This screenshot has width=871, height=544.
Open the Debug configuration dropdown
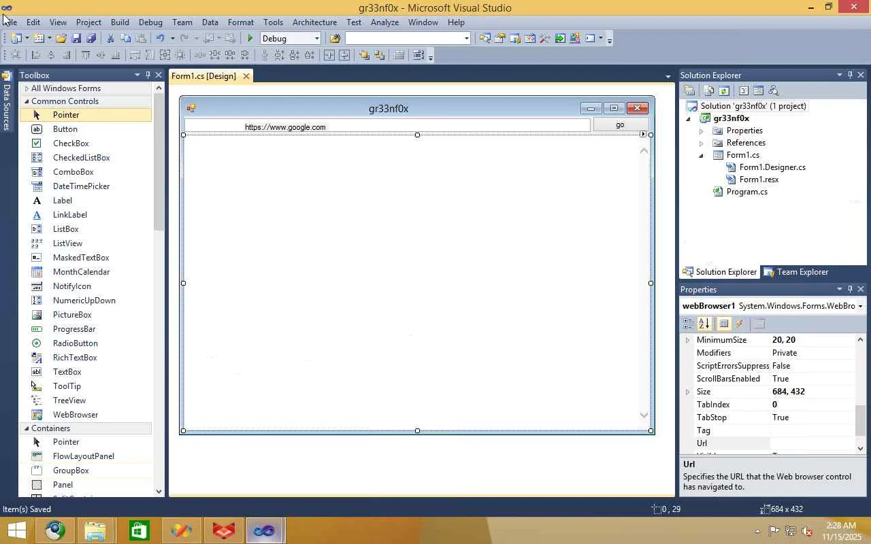pyautogui.click(x=316, y=39)
